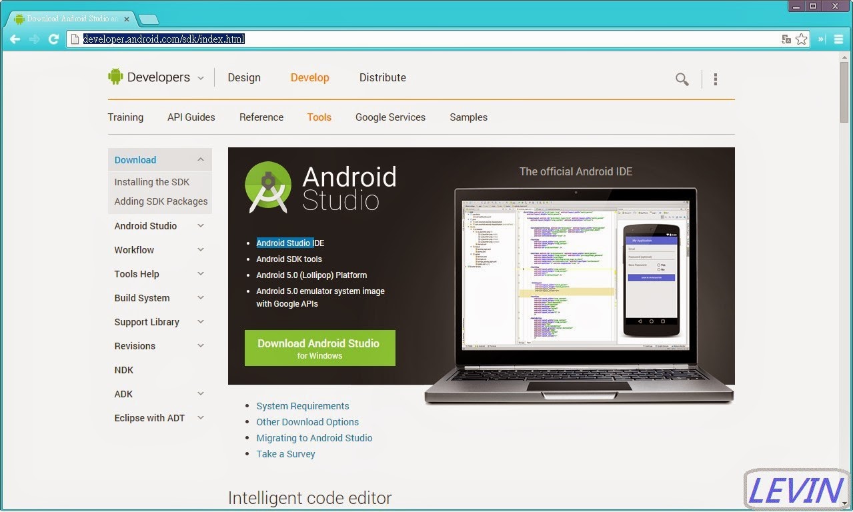The width and height of the screenshot is (853, 512).
Task: Open the Migrating to Android Studio link
Action: tap(314, 438)
